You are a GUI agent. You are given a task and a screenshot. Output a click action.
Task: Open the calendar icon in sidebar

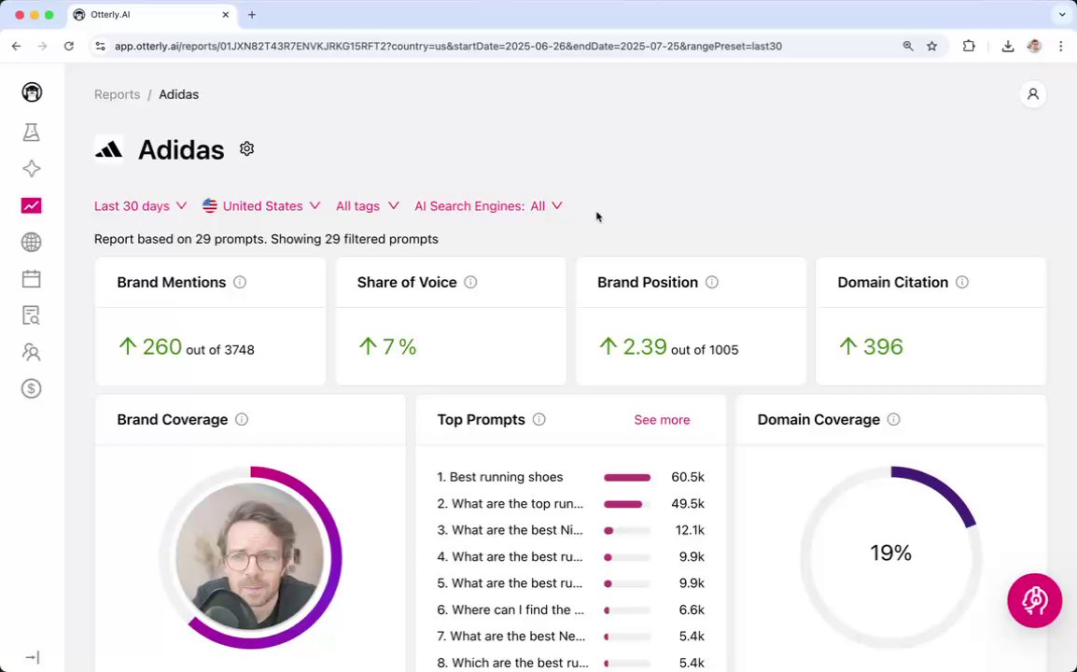click(x=32, y=278)
